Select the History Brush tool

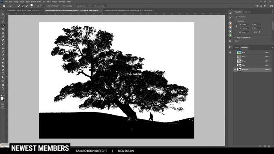point(3,51)
